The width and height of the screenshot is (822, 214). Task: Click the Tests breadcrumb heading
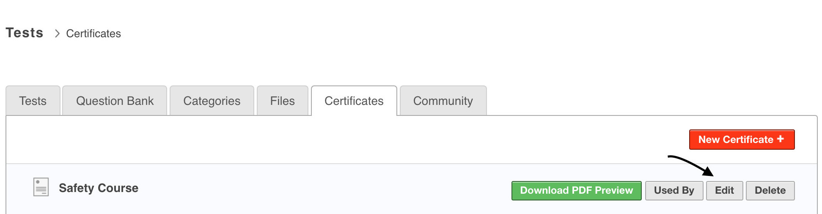(x=25, y=33)
